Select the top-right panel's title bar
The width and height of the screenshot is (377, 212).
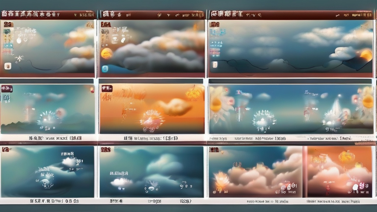(x=291, y=15)
